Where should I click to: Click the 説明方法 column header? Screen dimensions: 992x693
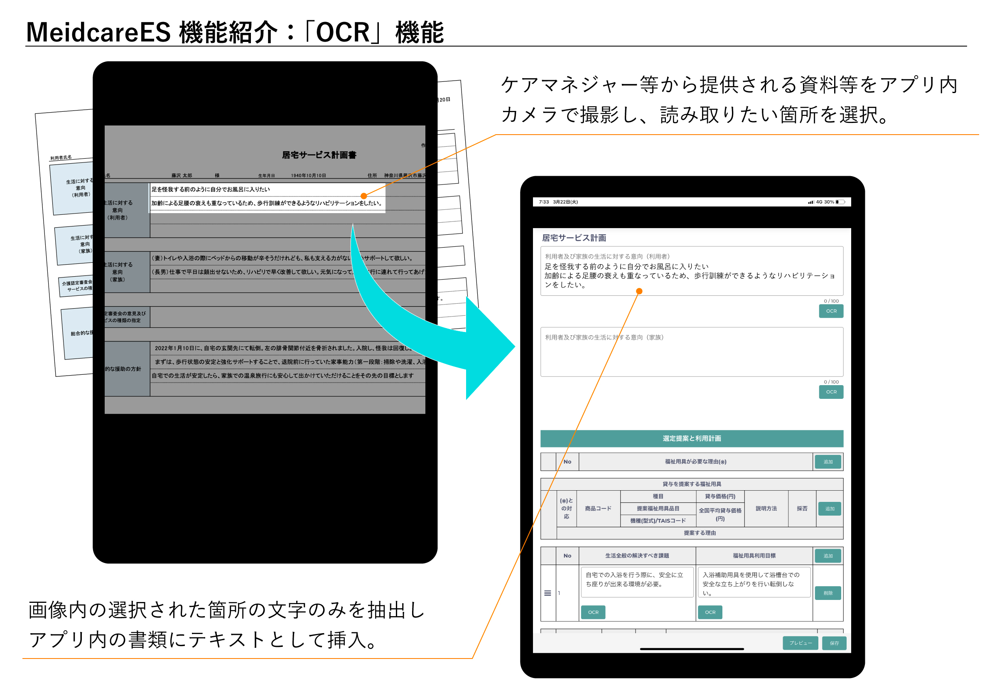tap(766, 509)
